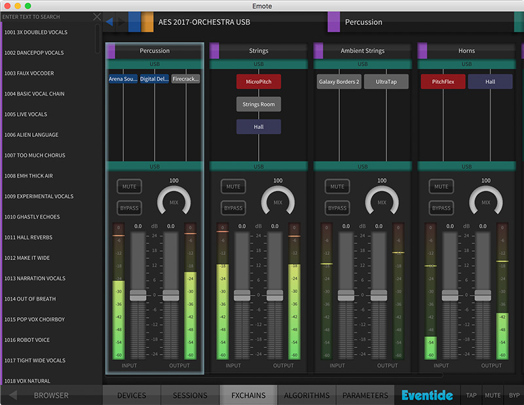This screenshot has height=405, width=524.
Task: Click the search text field
Action: [x=47, y=17]
